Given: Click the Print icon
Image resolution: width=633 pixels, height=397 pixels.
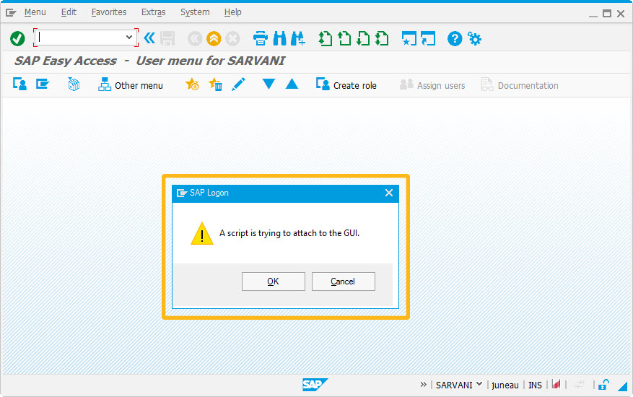Looking at the screenshot, I should [x=261, y=39].
